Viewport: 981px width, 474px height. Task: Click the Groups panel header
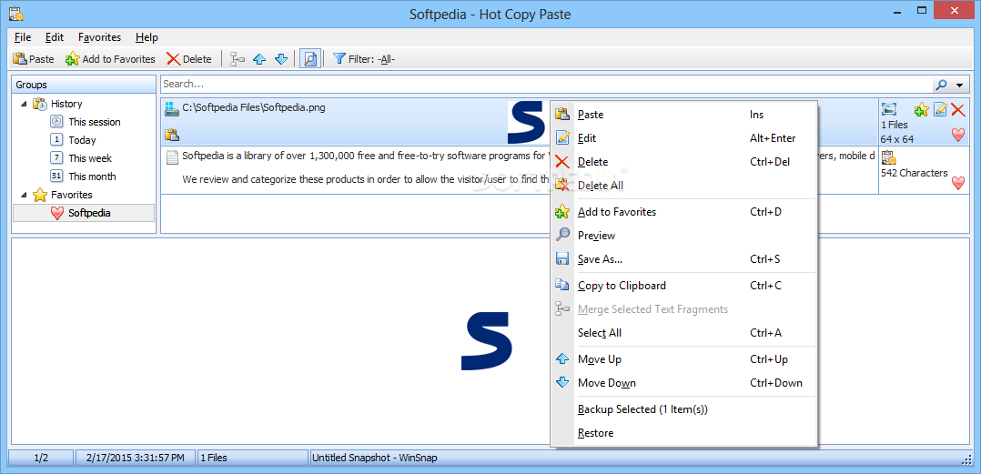click(84, 85)
